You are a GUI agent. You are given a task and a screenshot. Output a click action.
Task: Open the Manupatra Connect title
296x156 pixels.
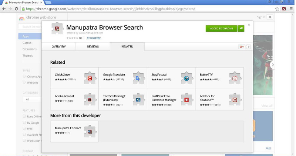68,128
